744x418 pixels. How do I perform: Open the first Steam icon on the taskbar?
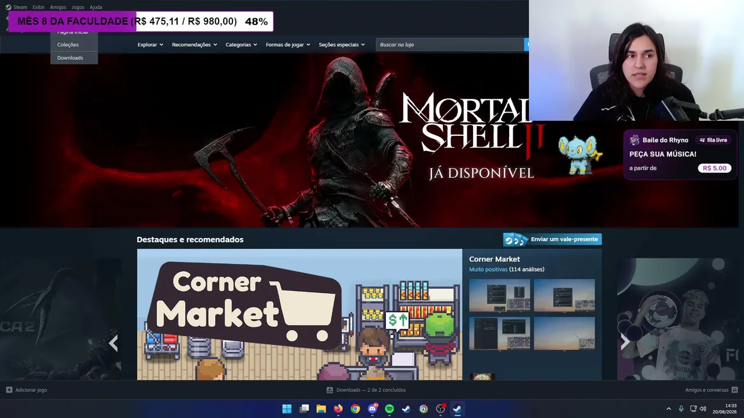pos(406,409)
